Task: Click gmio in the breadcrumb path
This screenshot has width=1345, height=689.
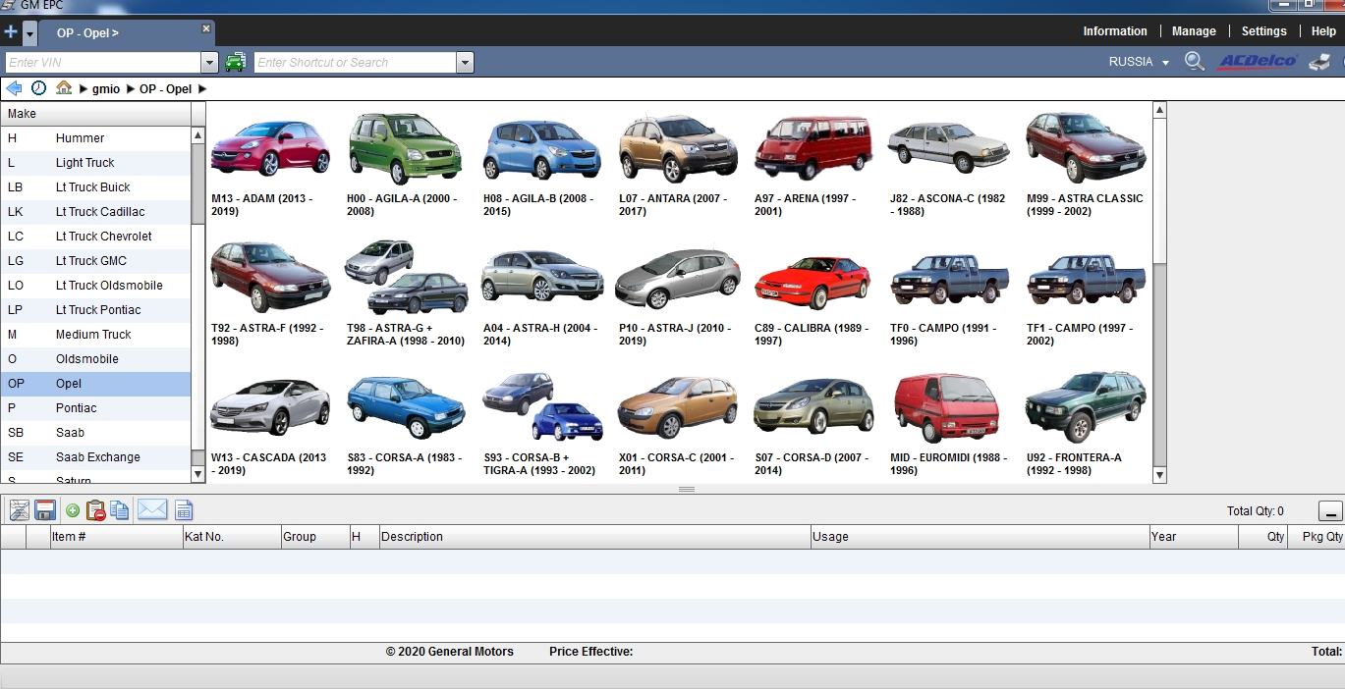Action: pyautogui.click(x=106, y=89)
